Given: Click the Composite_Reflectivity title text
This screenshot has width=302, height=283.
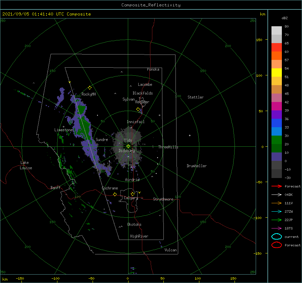Looking at the screenshot, I should point(151,5).
